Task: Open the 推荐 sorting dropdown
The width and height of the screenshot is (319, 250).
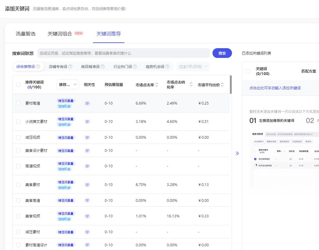Action: click(67, 84)
